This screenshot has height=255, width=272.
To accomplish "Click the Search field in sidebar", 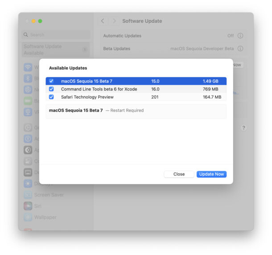I will 56,34.
